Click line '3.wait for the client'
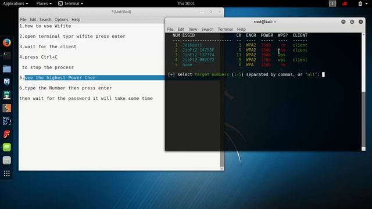Screen dimensions: 372x209 48,46
